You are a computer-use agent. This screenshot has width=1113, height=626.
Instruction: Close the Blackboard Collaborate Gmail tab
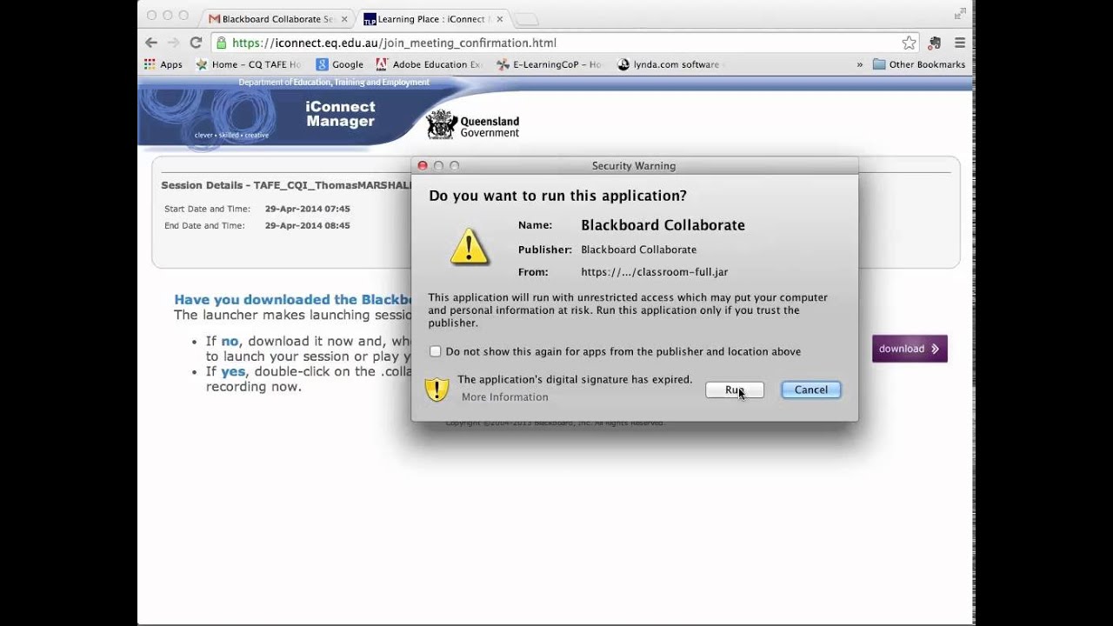(x=343, y=18)
